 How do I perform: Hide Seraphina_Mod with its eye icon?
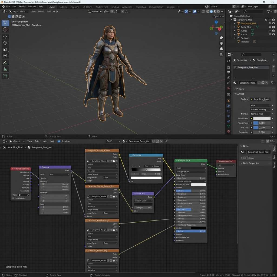point(270,23)
